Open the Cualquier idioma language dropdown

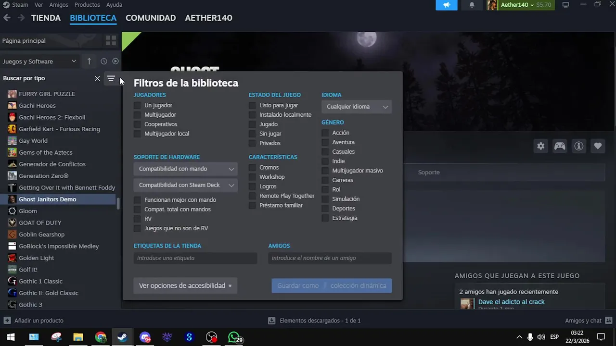click(357, 107)
